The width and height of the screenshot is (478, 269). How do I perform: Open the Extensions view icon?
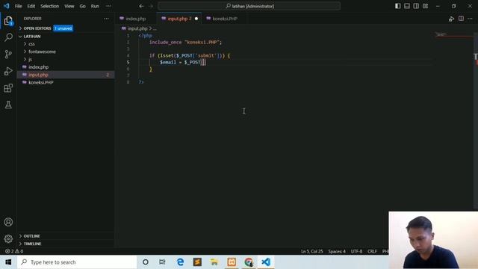click(8, 88)
